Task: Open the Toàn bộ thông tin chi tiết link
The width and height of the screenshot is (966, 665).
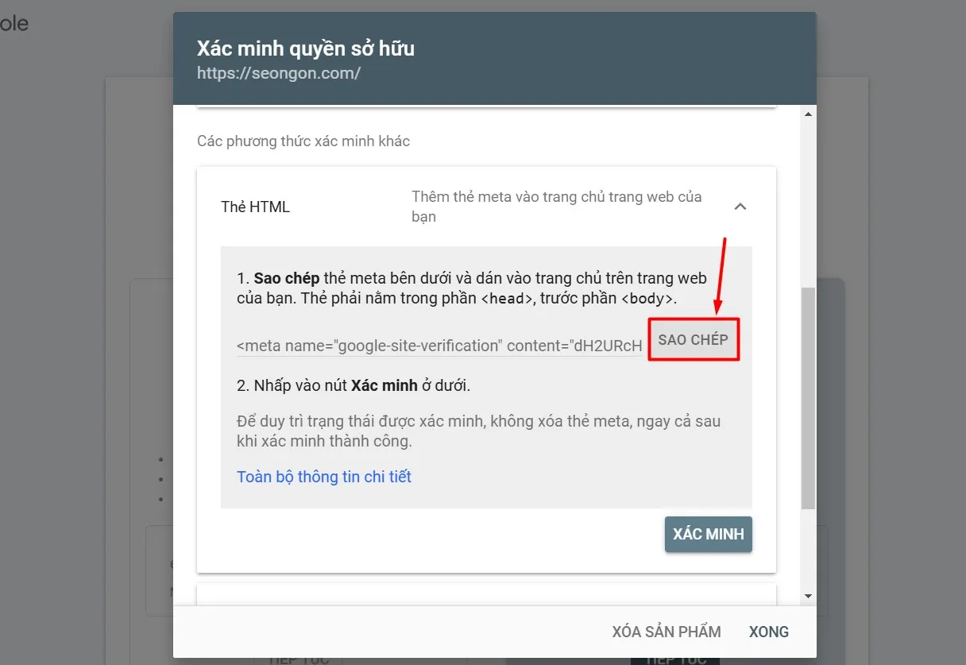Action: pos(324,476)
